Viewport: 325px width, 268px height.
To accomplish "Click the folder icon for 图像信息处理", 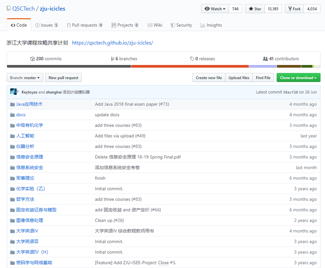I will pos(13,220).
